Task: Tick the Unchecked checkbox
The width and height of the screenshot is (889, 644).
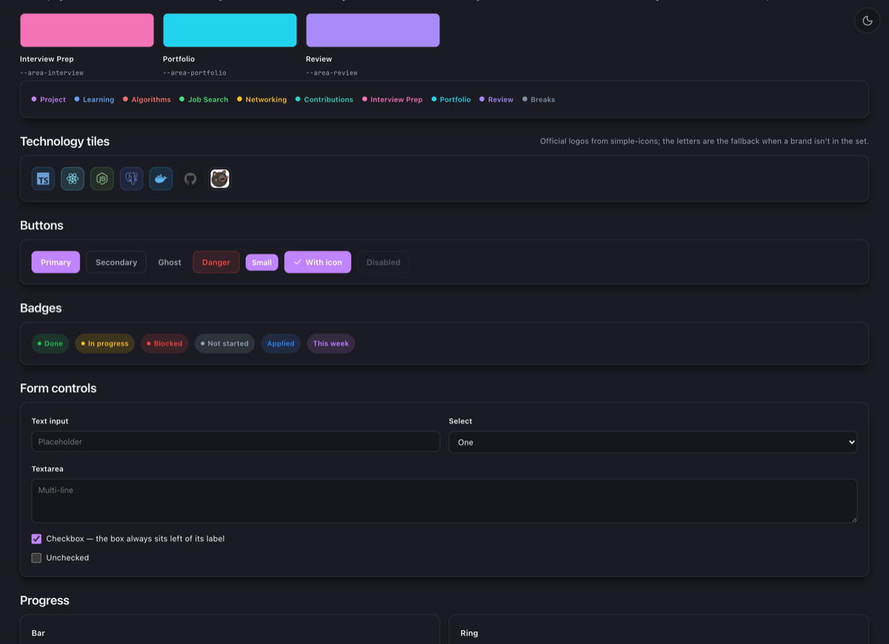Action: click(x=36, y=558)
